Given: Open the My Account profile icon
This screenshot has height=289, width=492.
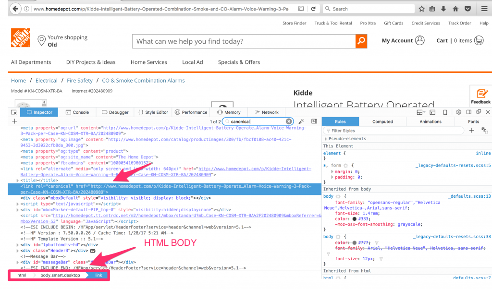Looking at the screenshot, I should coord(419,40).
